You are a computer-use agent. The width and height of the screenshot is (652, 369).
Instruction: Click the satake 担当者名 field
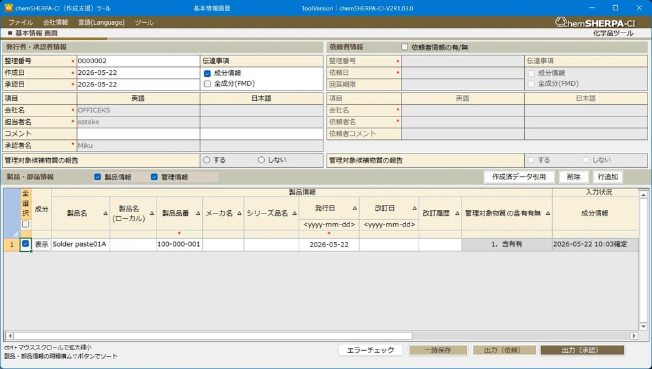(138, 122)
